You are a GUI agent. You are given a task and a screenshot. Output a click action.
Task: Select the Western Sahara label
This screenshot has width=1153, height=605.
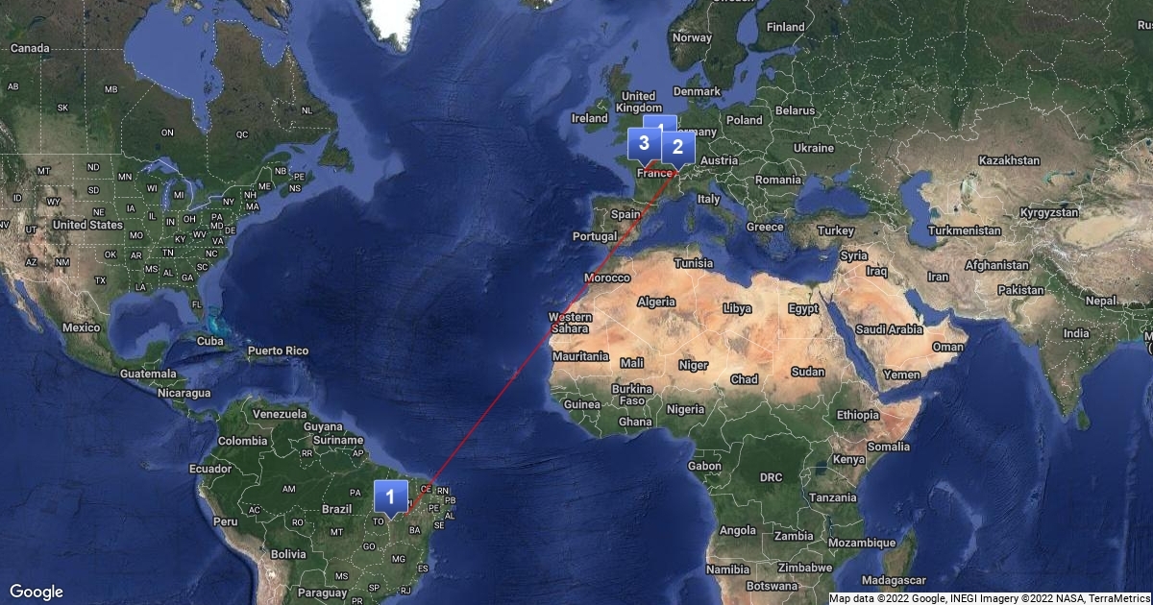tap(570, 323)
